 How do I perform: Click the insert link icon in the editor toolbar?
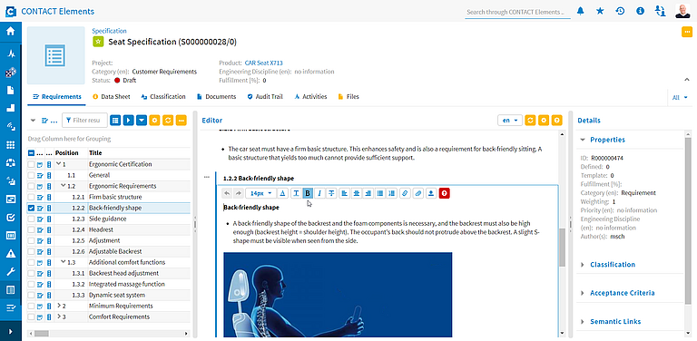click(x=405, y=193)
